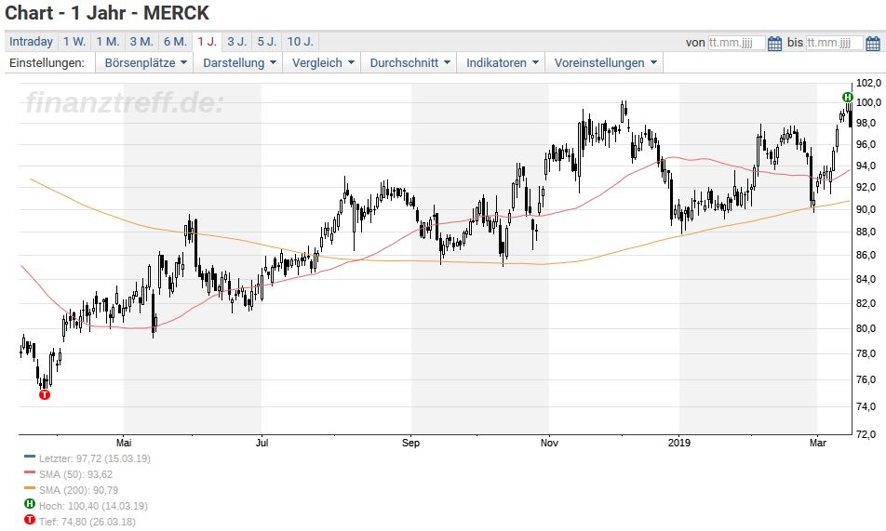Open the Voreinstellungen dropdown
This screenshot has height=531, width=886.
605,62
